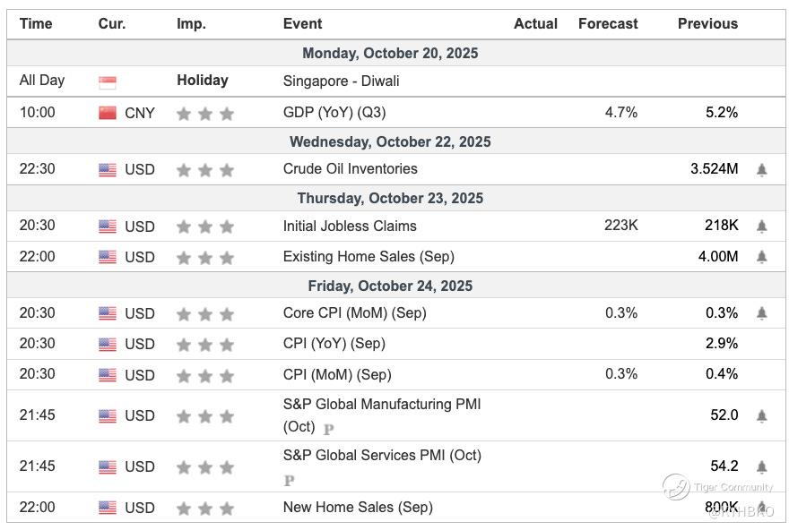789x530 pixels.
Task: Click the Friday, October 24, 2025 date row
Action: 390,286
